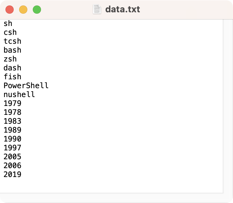Click the word 'fish'
The image size is (233, 203).
tap(12, 77)
